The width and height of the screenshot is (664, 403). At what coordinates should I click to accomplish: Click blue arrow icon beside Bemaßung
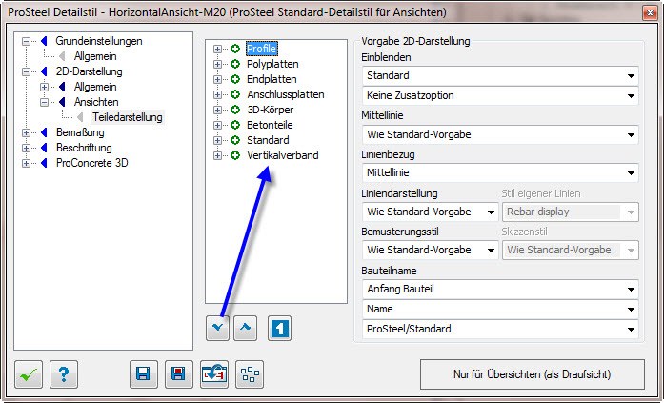[44, 132]
